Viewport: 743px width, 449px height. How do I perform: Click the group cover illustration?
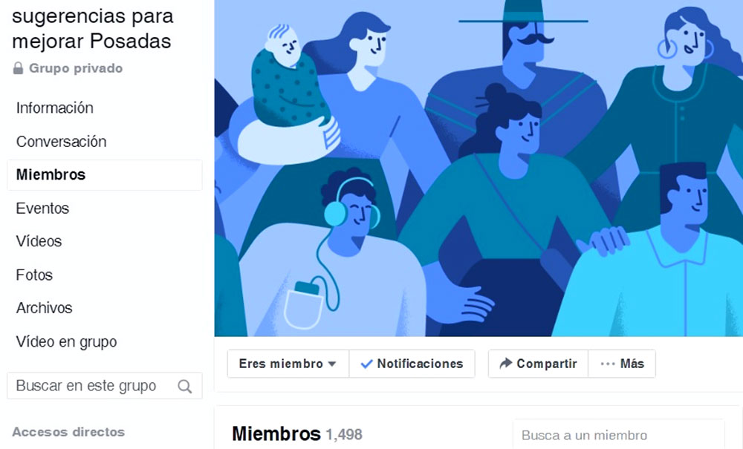(x=478, y=168)
